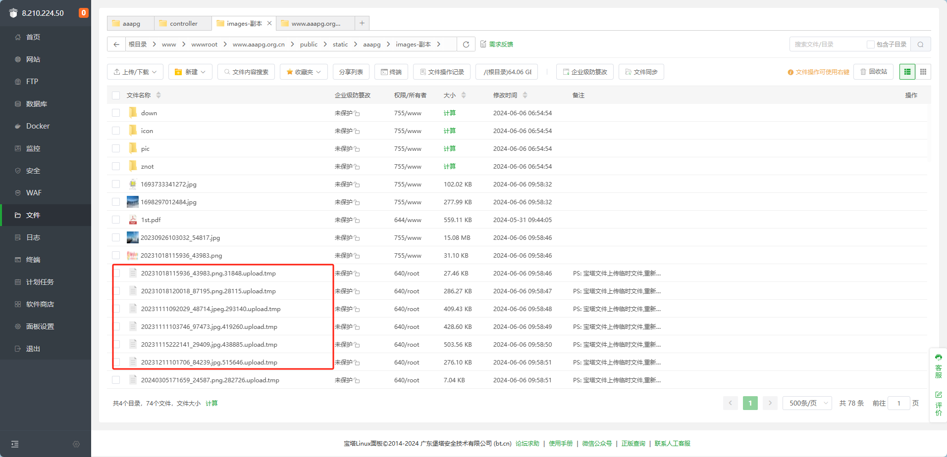This screenshot has height=457, width=947.
Task: Sort by 修改时间 arrows
Action: [x=525, y=95]
